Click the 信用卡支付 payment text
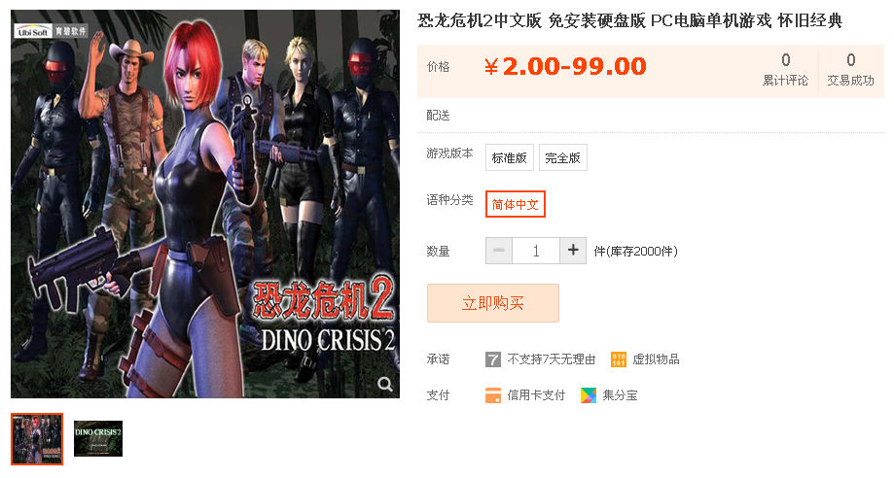 (536, 395)
